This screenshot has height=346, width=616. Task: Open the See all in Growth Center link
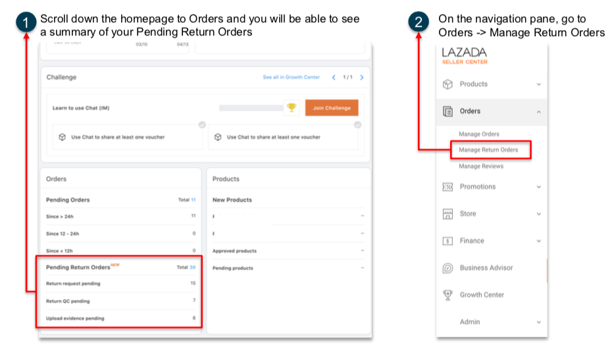tap(291, 77)
